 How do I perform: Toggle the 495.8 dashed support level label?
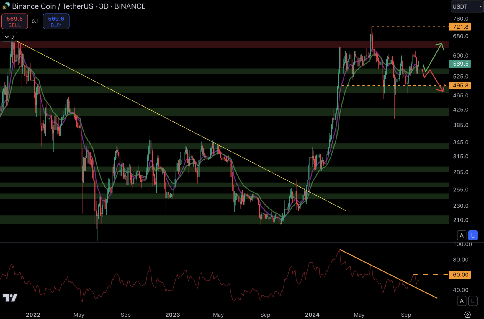click(460, 86)
